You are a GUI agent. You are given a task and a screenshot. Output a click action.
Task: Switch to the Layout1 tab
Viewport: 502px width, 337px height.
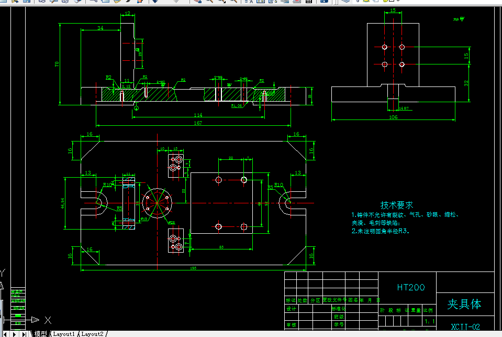click(64, 334)
